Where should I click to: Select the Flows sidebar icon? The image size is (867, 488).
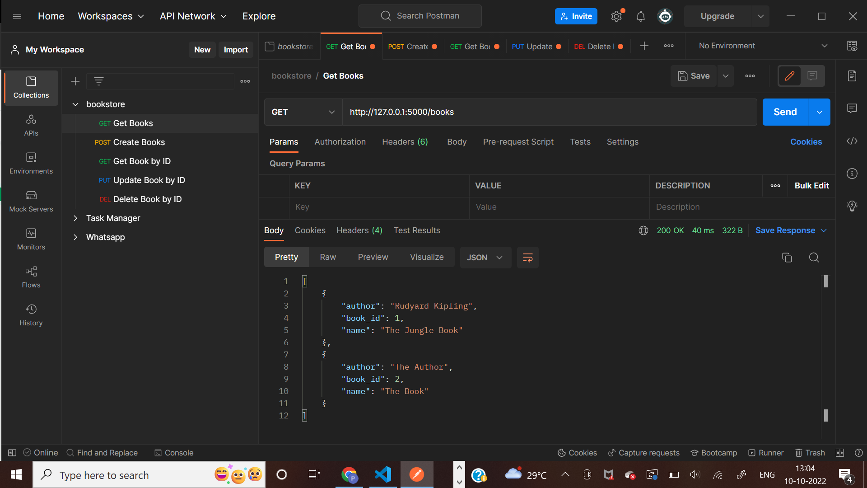click(x=31, y=277)
